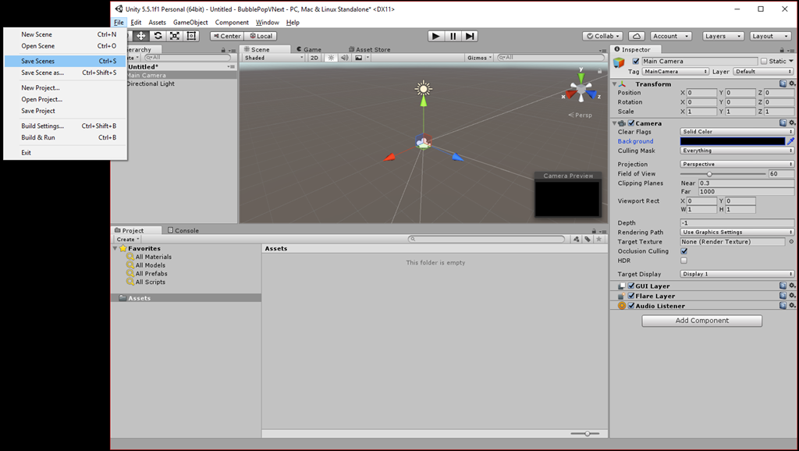Image resolution: width=799 pixels, height=451 pixels.
Task: Click the Add Component button
Action: [701, 321]
